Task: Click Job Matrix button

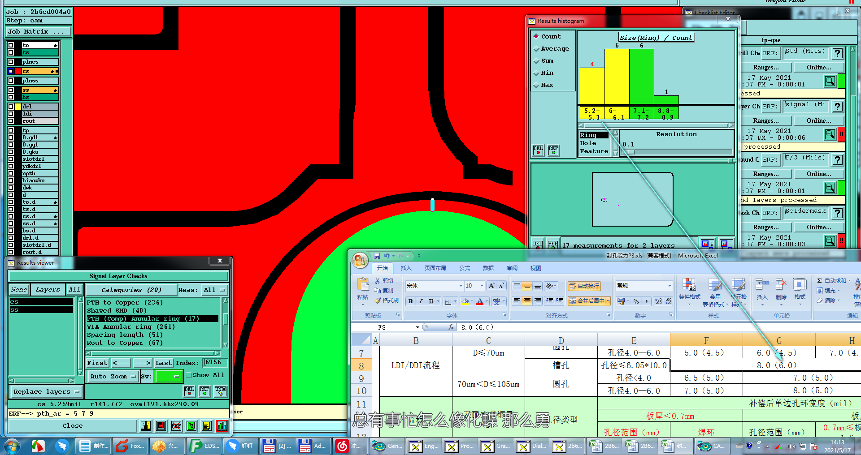Action: (38, 32)
